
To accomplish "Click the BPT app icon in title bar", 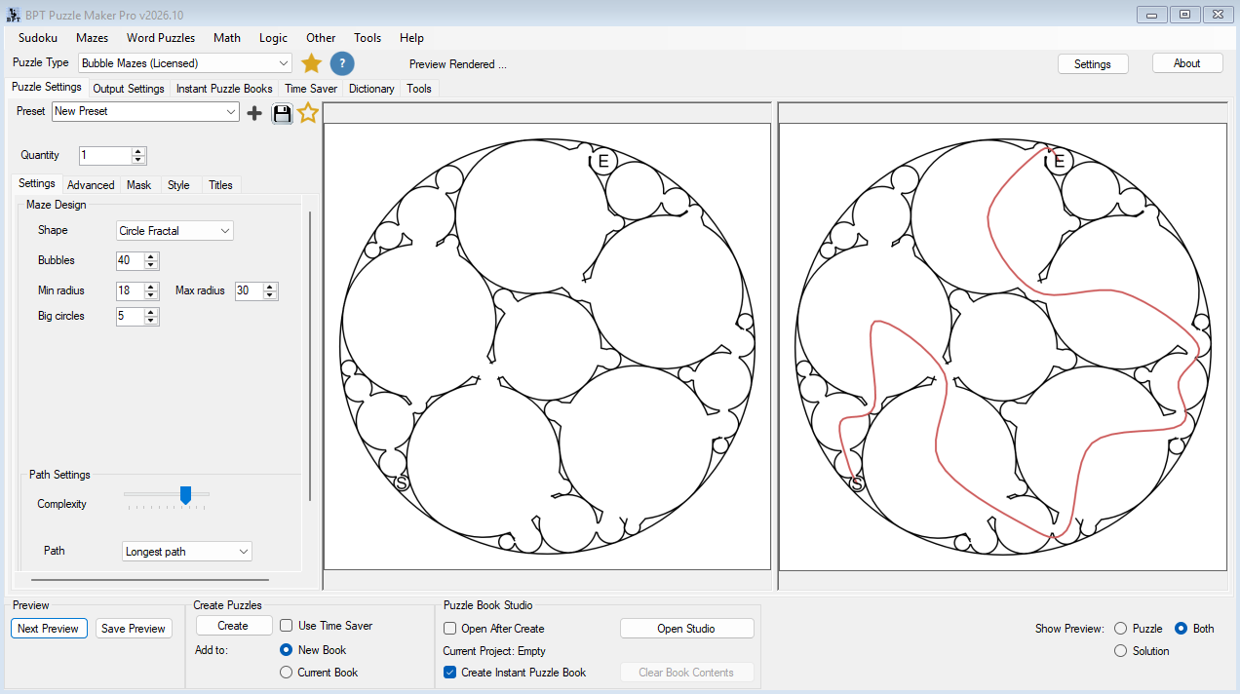I will [14, 15].
